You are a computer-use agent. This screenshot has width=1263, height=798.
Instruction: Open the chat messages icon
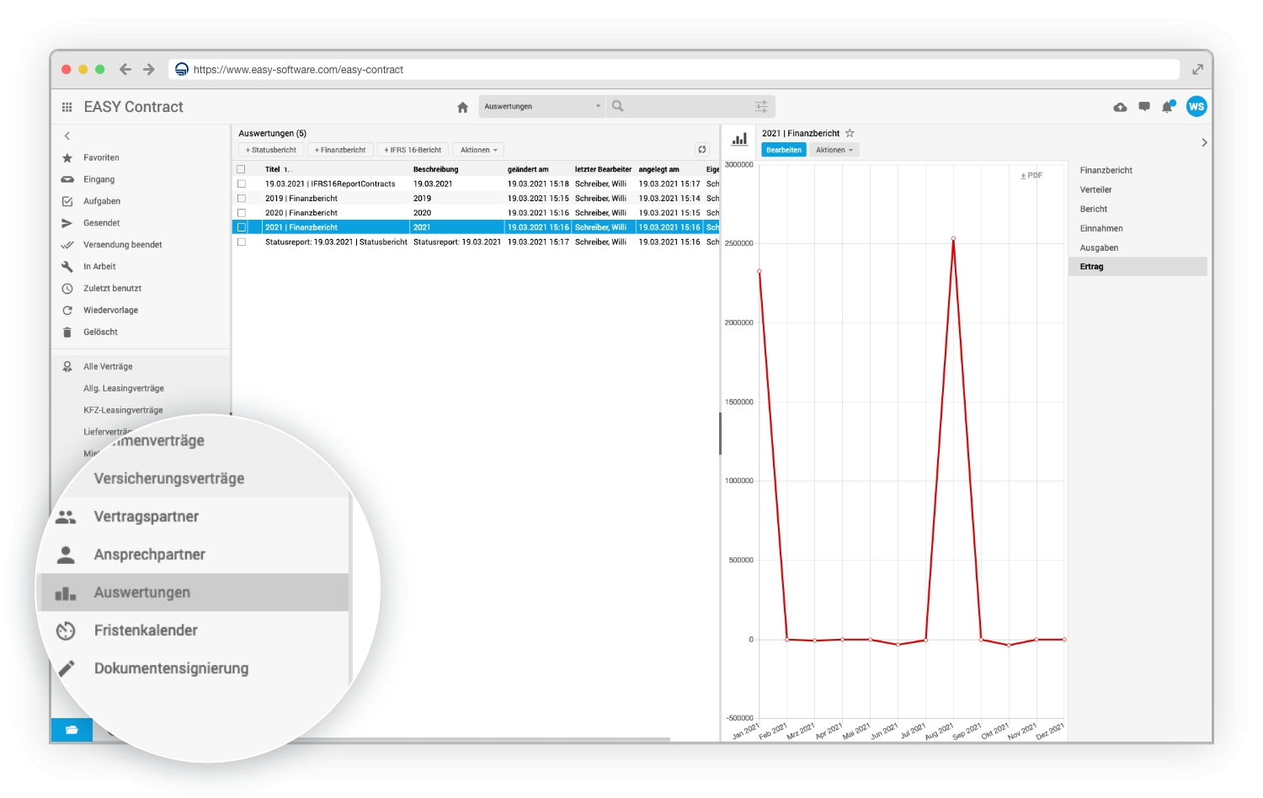tap(1144, 107)
